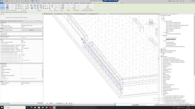This screenshot has width=195, height=109.
Task: Select the Modify (Изменить) tool in ribbon
Action: coord(2,7)
